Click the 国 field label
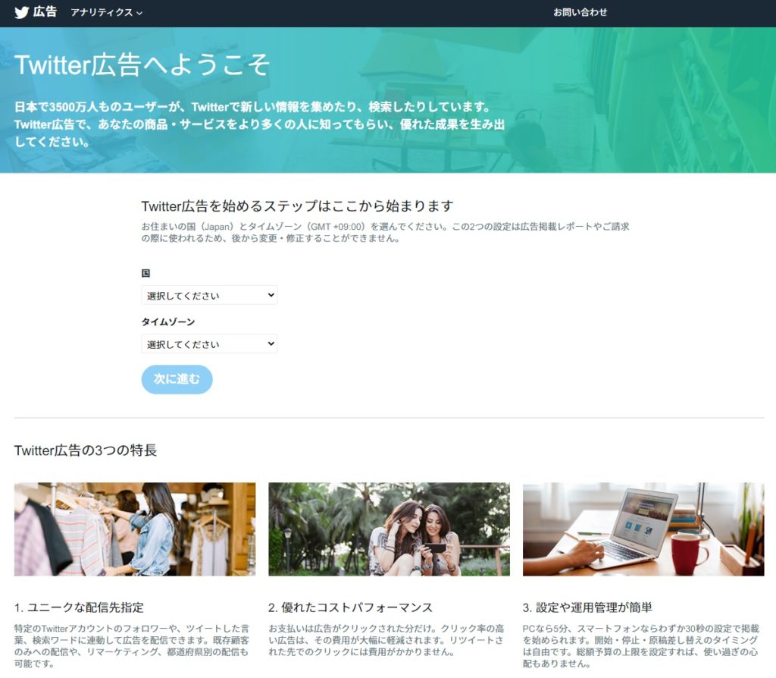Screen dimensions: 776x678 pos(146,273)
